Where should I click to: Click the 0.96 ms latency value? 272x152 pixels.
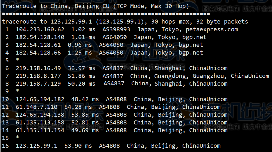pos(80,45)
